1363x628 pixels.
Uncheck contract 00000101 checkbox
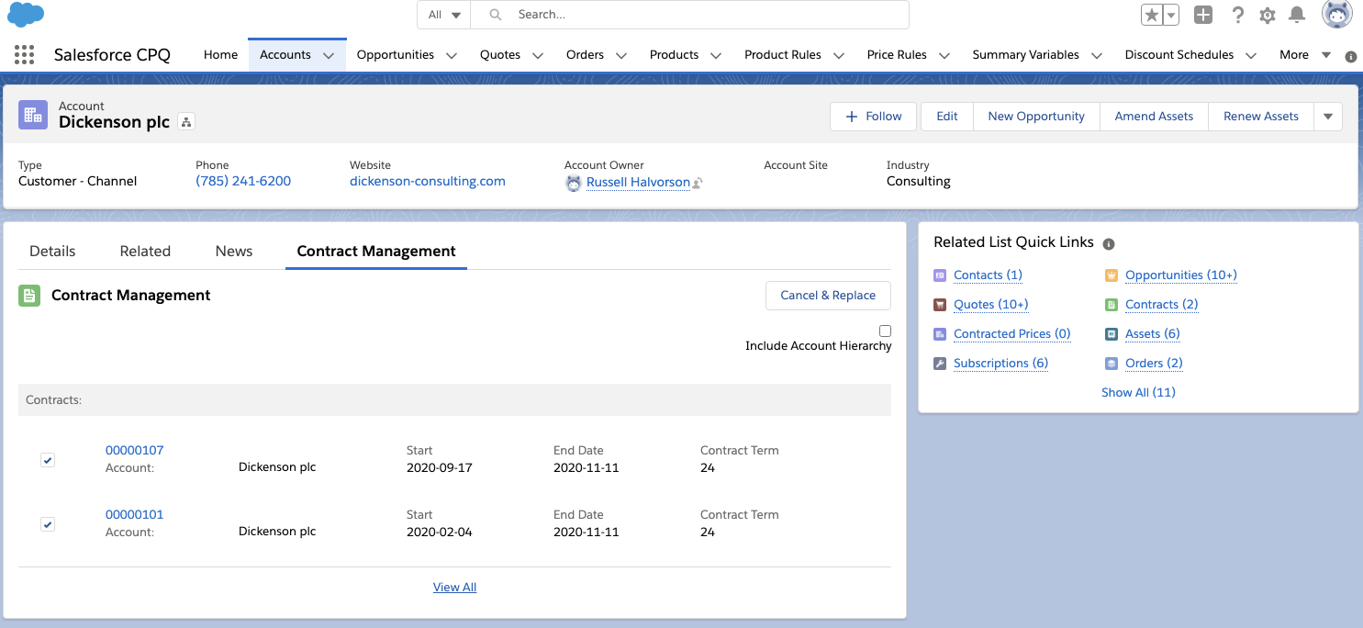(48, 524)
